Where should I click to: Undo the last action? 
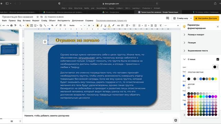point(4,25)
